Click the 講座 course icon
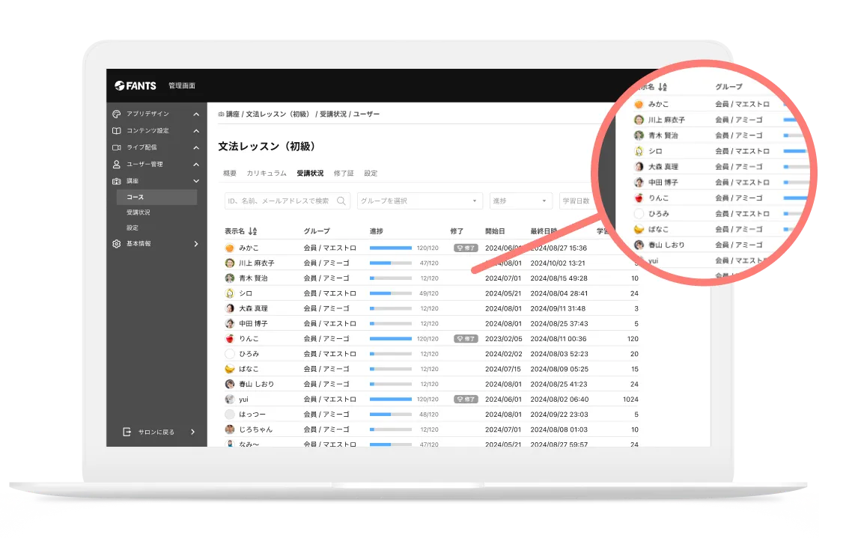The width and height of the screenshot is (861, 538). click(x=116, y=181)
